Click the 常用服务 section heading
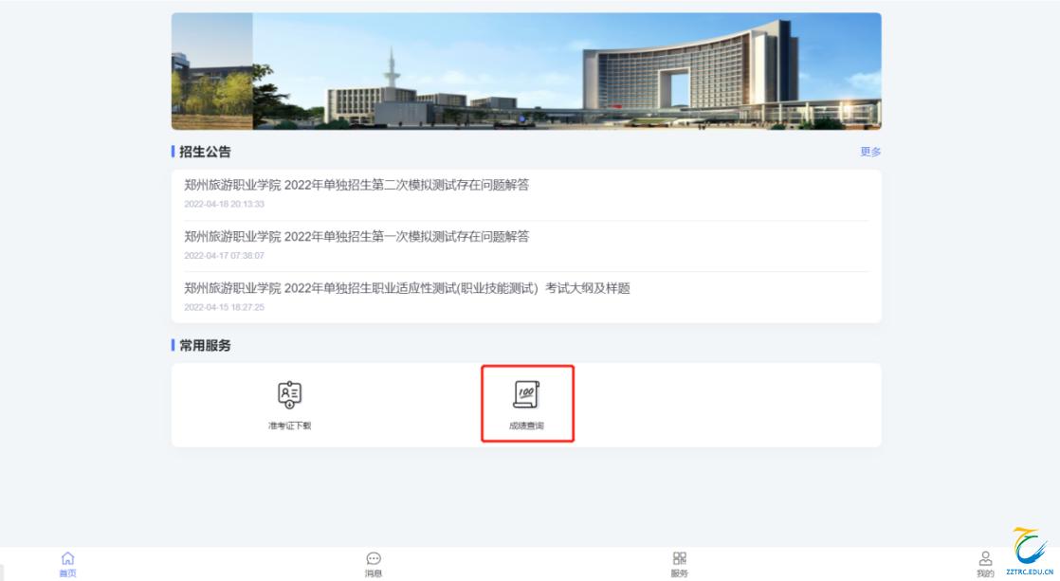Viewport: 1060px width, 581px height. (x=205, y=346)
